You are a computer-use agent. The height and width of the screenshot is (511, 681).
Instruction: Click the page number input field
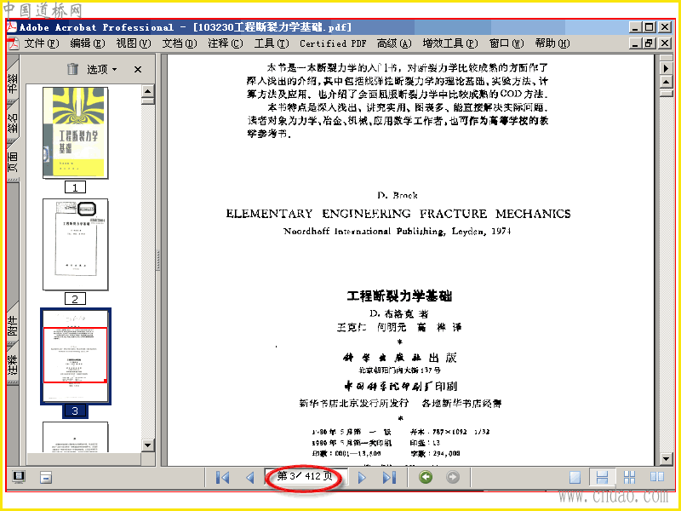[x=306, y=476]
